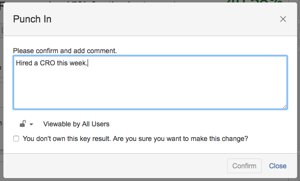Click the open padlock visibility icon
Screen dimensions: 300x181
23,124
